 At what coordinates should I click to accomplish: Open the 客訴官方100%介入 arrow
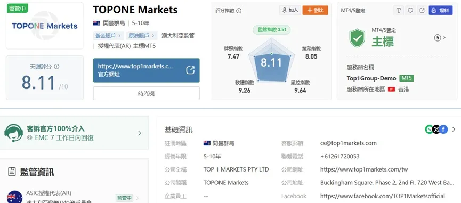click(139, 133)
